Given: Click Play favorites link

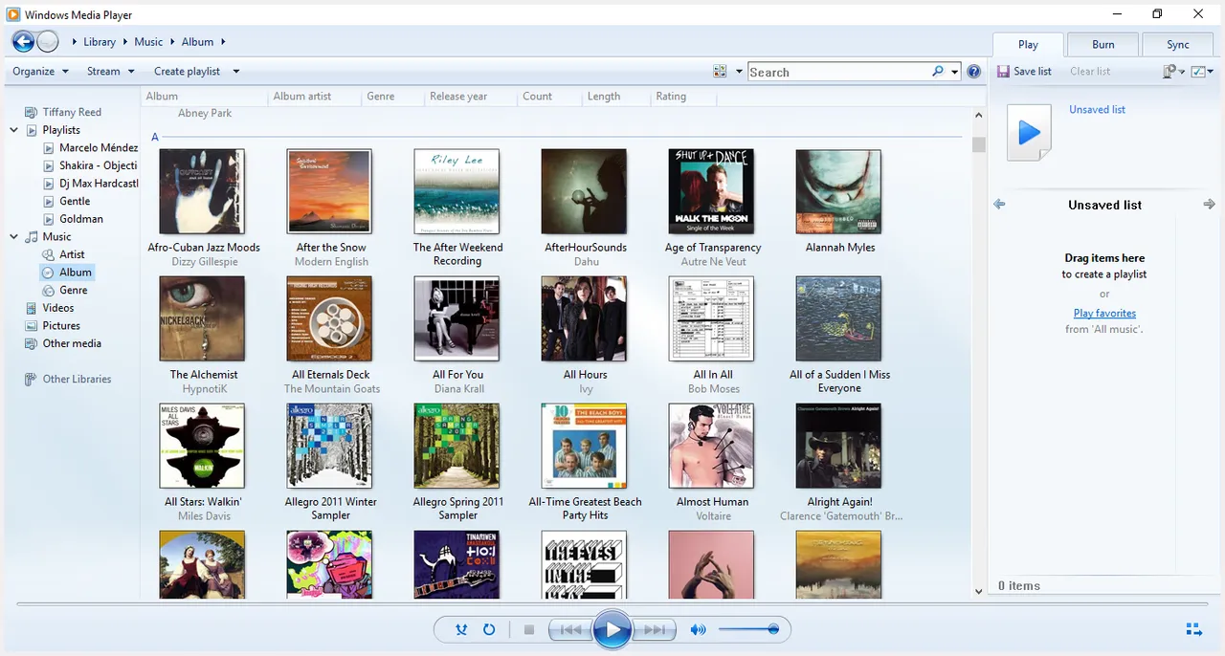Looking at the screenshot, I should click(x=1104, y=313).
